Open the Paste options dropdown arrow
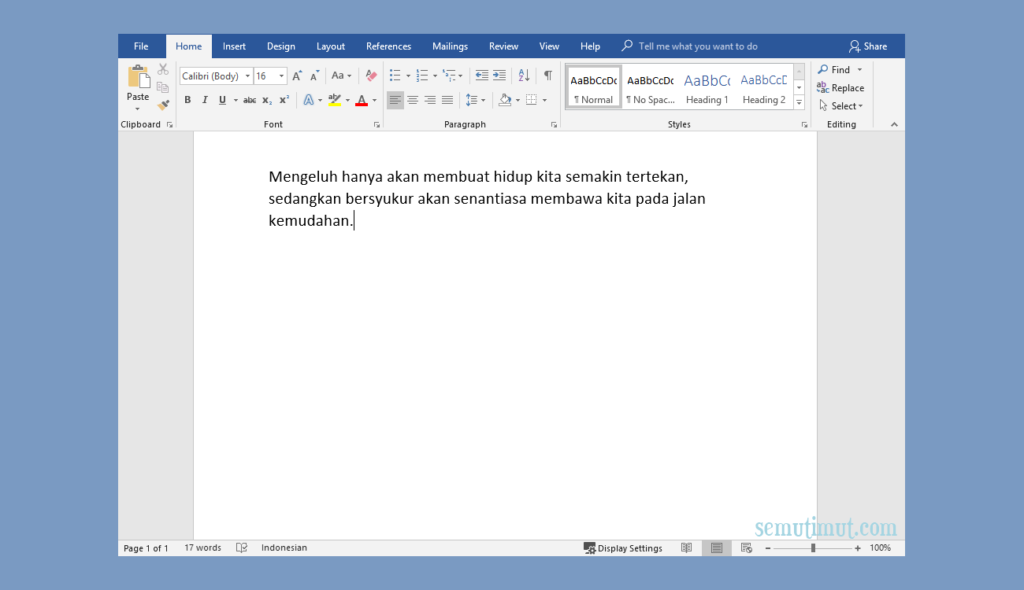This screenshot has height=590, width=1024. (x=138, y=109)
